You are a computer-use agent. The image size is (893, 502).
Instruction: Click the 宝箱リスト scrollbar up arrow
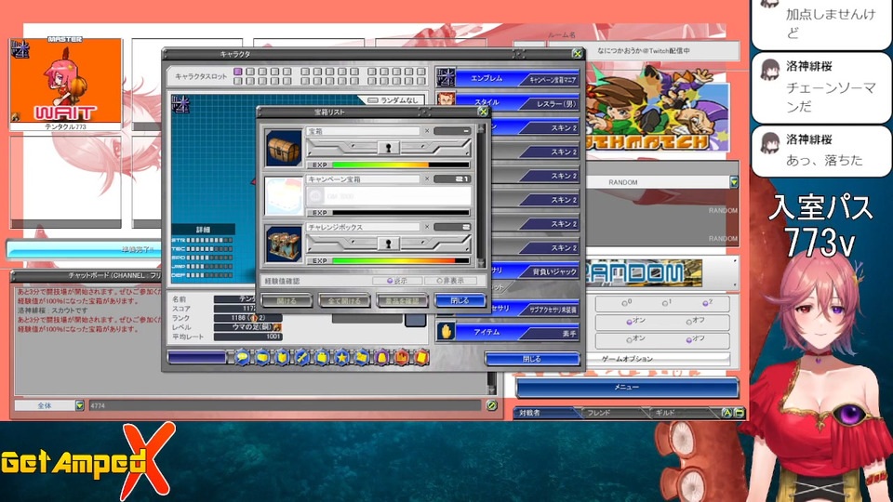pos(481,129)
